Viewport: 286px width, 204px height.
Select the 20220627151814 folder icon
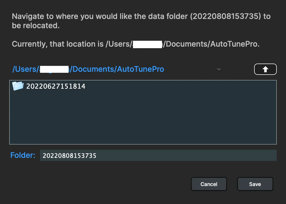(x=18, y=86)
